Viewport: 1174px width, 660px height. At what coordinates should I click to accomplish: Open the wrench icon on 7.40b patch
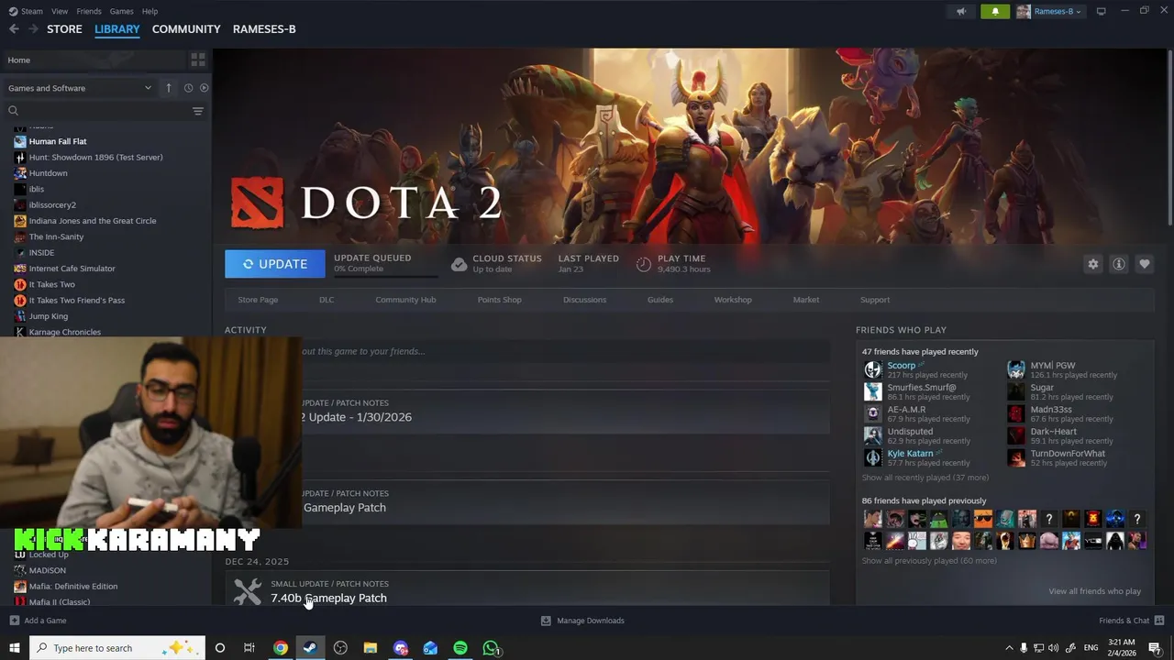247,591
